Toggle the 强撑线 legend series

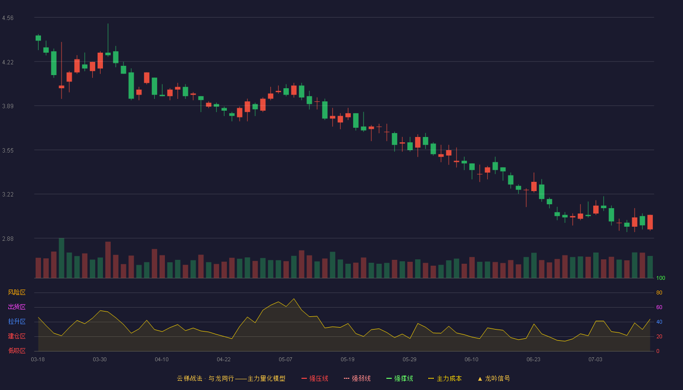[403, 378]
